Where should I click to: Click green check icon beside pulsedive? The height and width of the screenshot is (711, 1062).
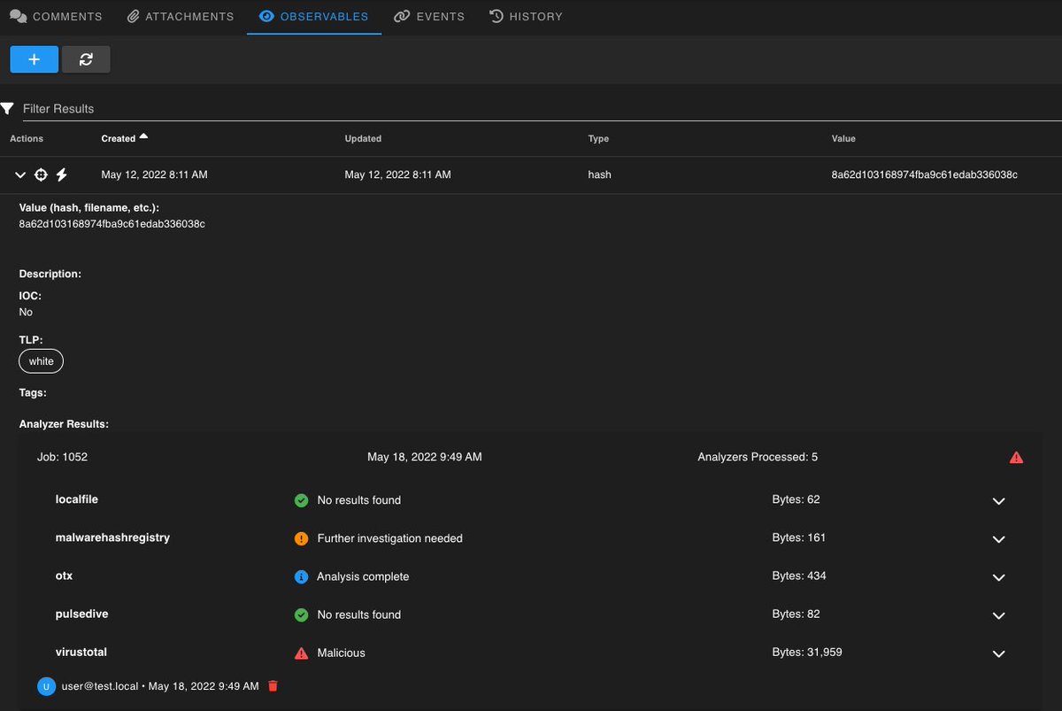pos(301,614)
